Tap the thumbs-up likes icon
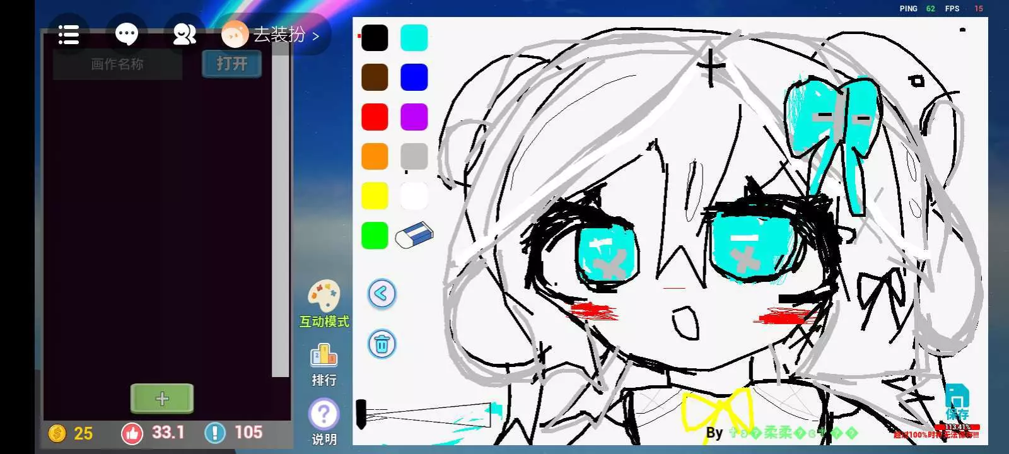 132,433
